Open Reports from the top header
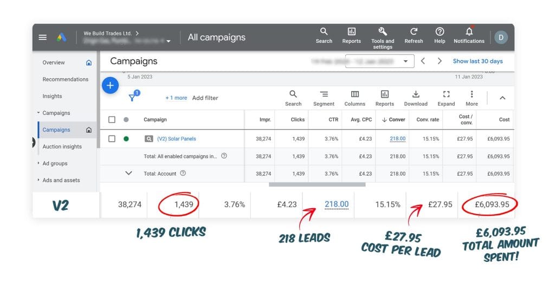This screenshot has width=555, height=296. [351, 31]
